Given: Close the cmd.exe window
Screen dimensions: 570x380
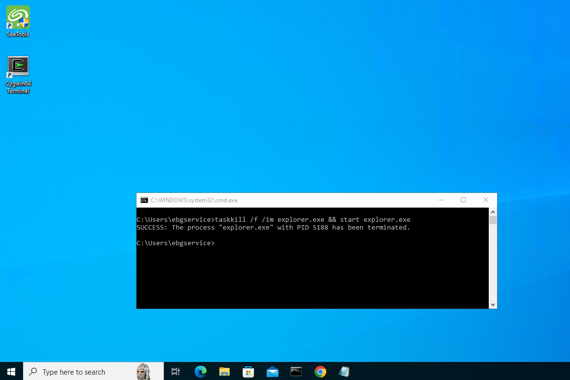Looking at the screenshot, I should coord(486,200).
